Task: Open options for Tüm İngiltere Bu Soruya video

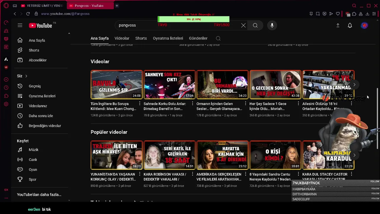Action: pyautogui.click(x=140, y=103)
